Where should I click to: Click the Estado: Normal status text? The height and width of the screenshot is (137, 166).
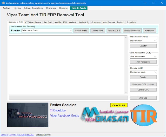coord(43,135)
